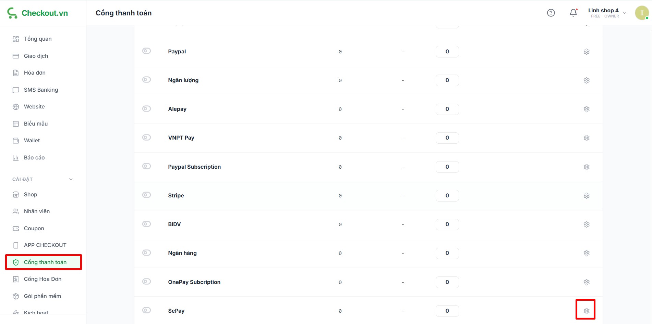
Task: Open the notifications bell
Action: tap(573, 13)
